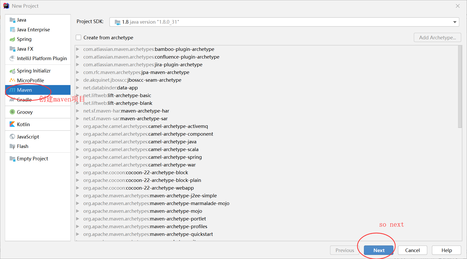Select maven-archetype-marmalade-mojo entry
This screenshot has width=467, height=259.
click(266, 203)
